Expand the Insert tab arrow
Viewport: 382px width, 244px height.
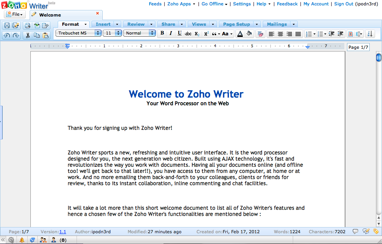tap(117, 24)
